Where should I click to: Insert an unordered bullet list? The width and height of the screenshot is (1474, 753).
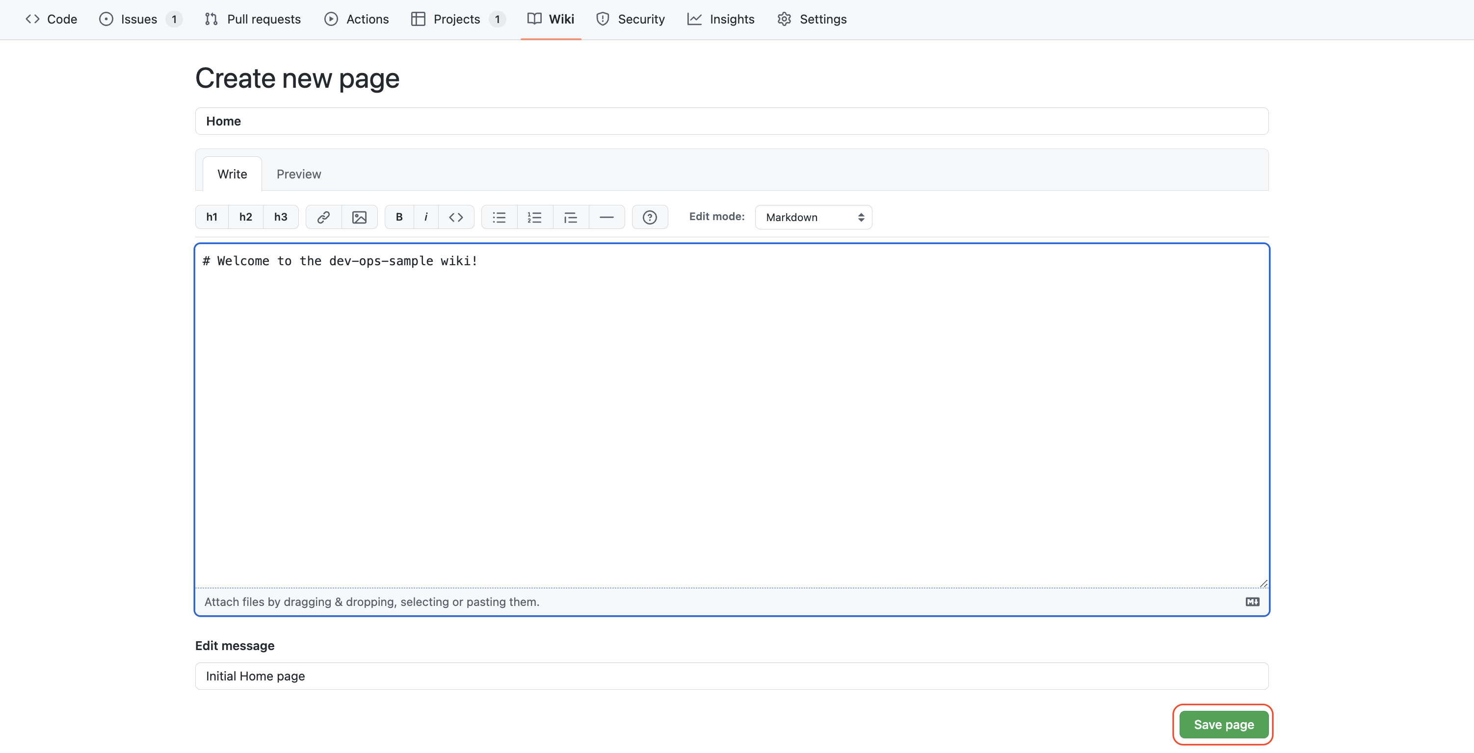click(x=499, y=217)
